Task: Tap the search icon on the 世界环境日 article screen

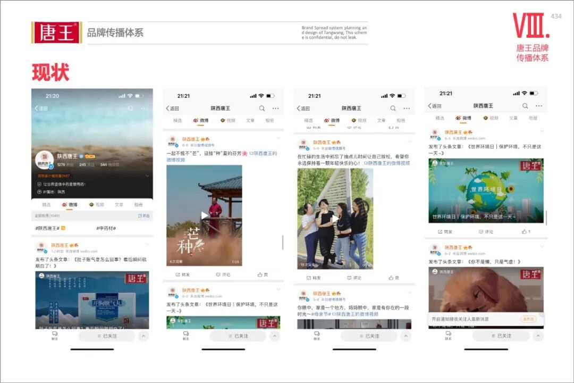Action: point(525,106)
